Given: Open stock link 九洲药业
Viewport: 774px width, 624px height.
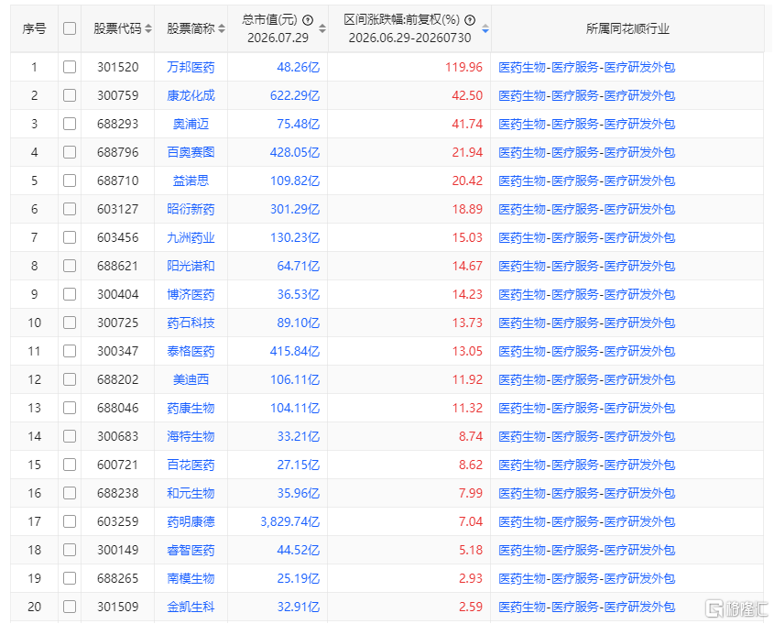Looking at the screenshot, I should pos(191,237).
